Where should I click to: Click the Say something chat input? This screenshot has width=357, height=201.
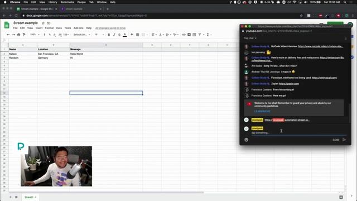(299, 133)
